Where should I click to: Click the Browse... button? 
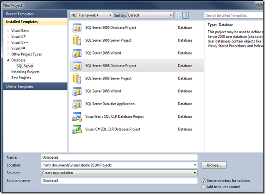click(x=214, y=165)
